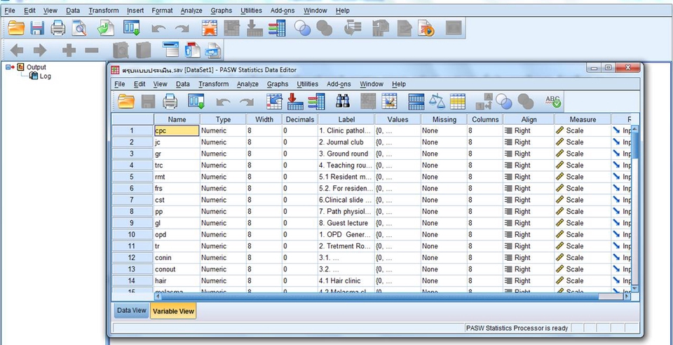The image size is (673, 345).
Task: Recall recently used dialogs in Data Editor
Action: click(196, 101)
